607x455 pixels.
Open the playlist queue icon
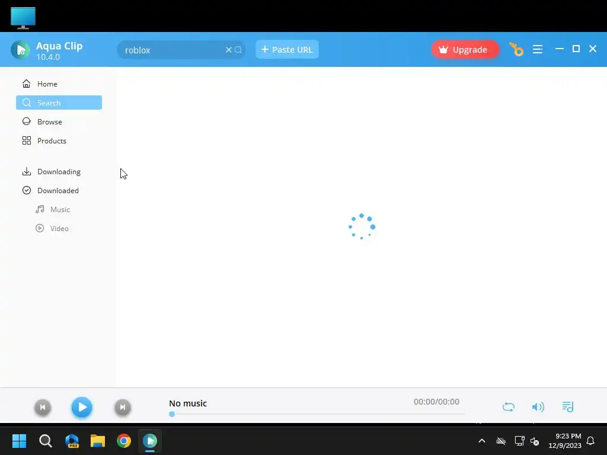click(x=567, y=406)
